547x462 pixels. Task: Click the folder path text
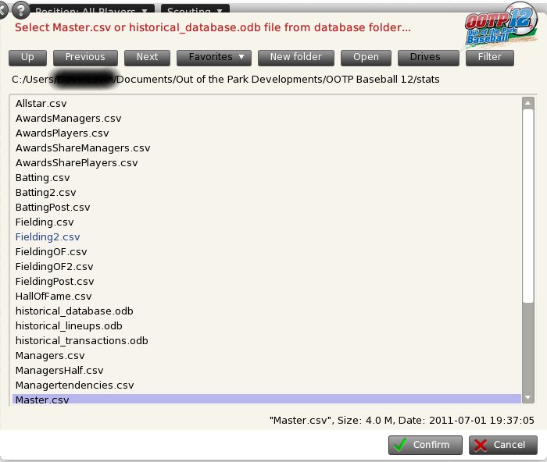tap(225, 80)
